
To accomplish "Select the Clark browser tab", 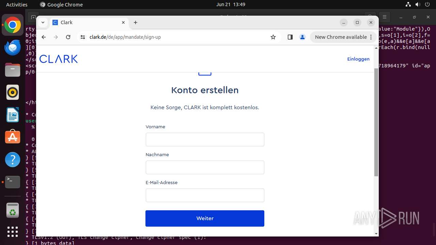I will 89,22.
